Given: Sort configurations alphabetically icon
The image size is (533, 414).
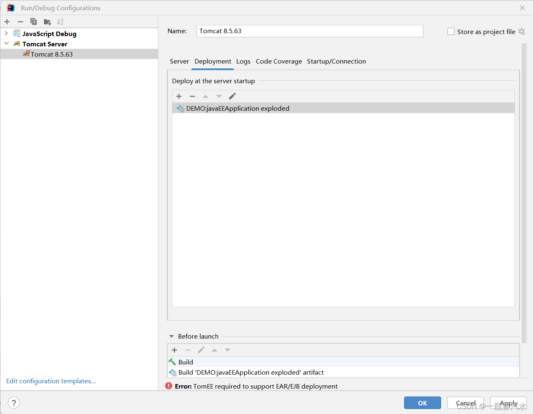Looking at the screenshot, I should click(60, 22).
